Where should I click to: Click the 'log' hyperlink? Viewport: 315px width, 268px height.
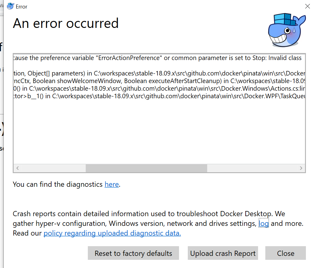[x=264, y=223]
